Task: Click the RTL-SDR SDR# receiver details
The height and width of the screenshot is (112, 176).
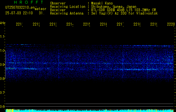Action: tap(123, 10)
